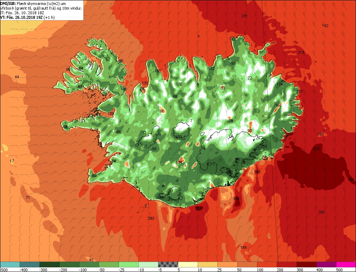This screenshot has width=356, height=272.
Task: Click the '-78' value in eastern highlands
Action: [x=230, y=121]
